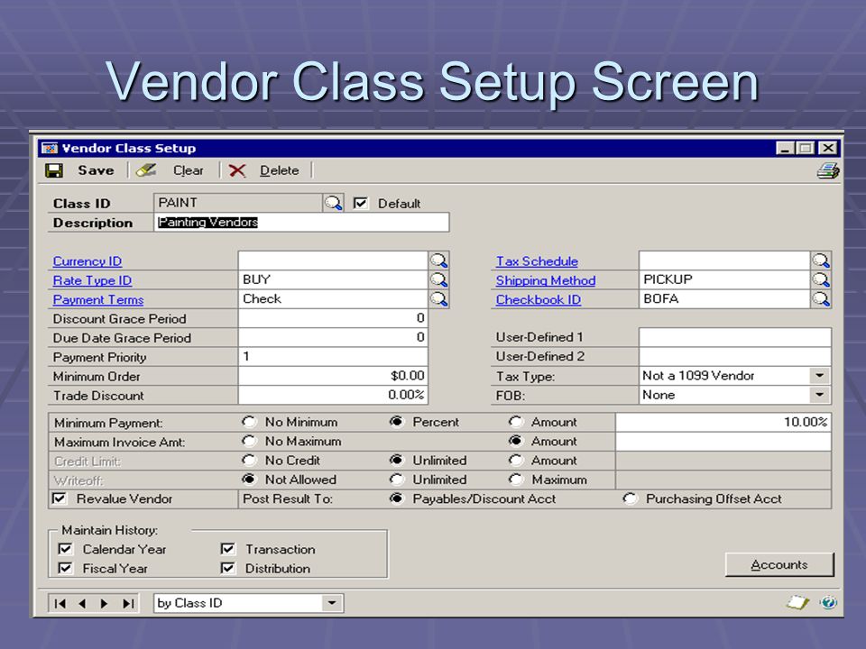Go to next record arrow
Screen dimensions: 866x649
(104, 604)
